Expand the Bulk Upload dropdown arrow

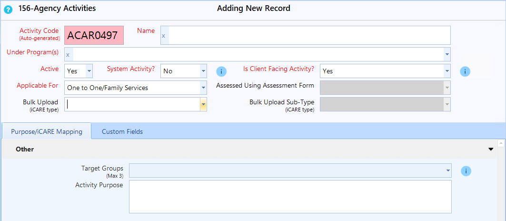click(203, 104)
